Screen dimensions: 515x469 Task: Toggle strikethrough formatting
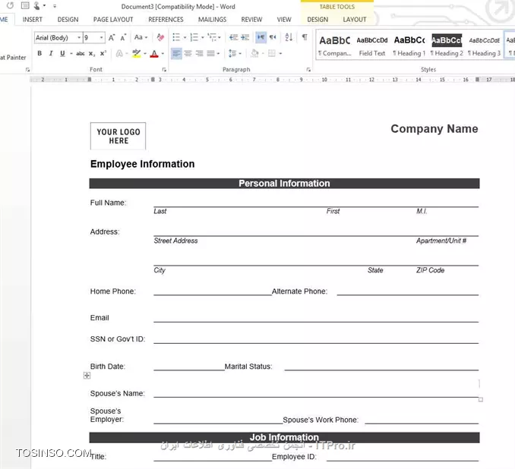tap(81, 53)
